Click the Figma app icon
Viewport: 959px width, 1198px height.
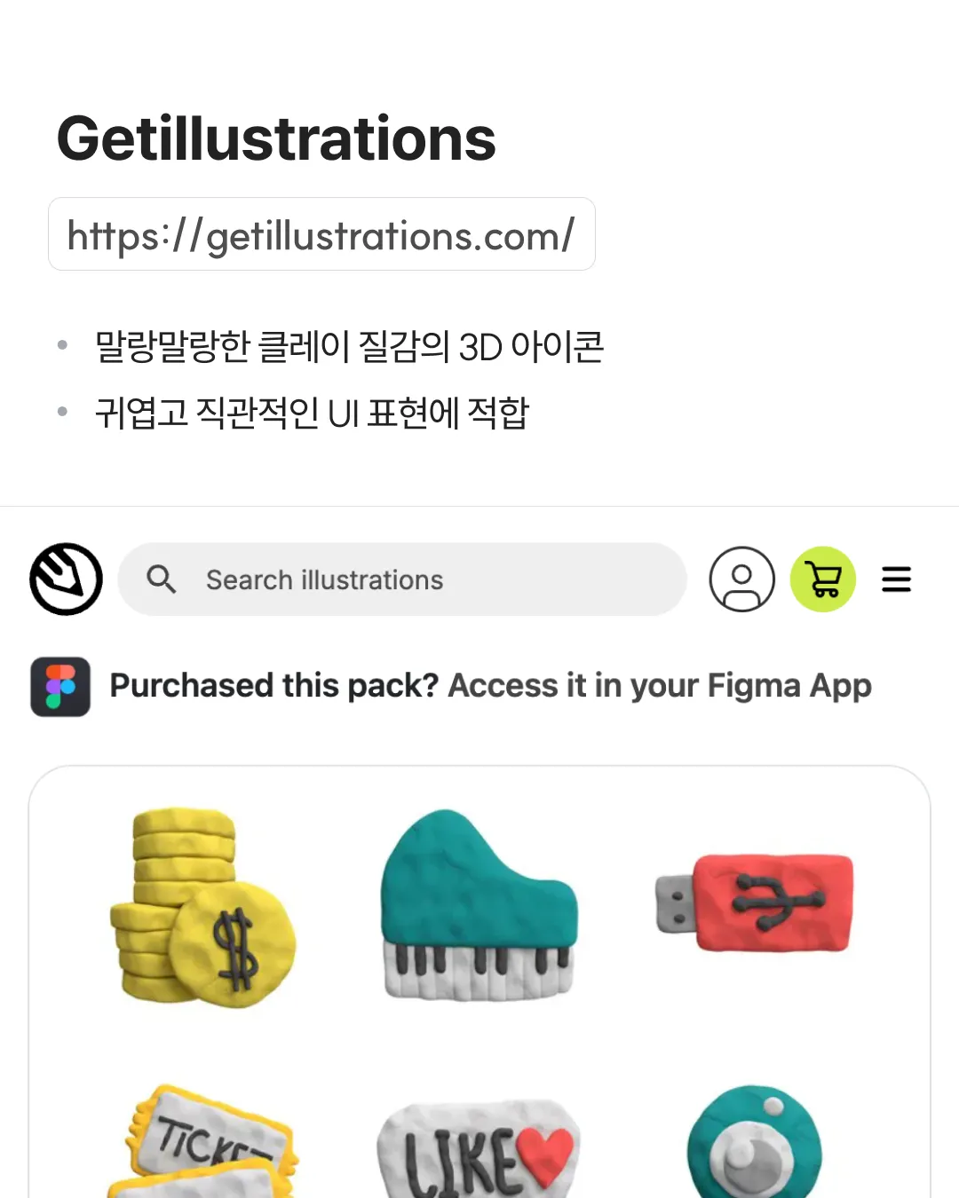coord(60,687)
